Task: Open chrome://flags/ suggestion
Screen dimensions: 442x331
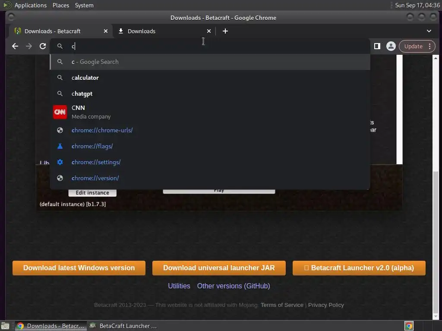Action: tap(210, 146)
